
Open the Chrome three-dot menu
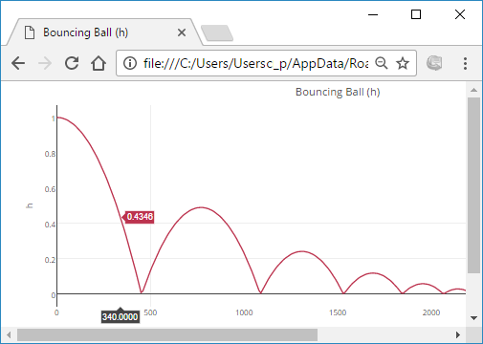(465, 63)
